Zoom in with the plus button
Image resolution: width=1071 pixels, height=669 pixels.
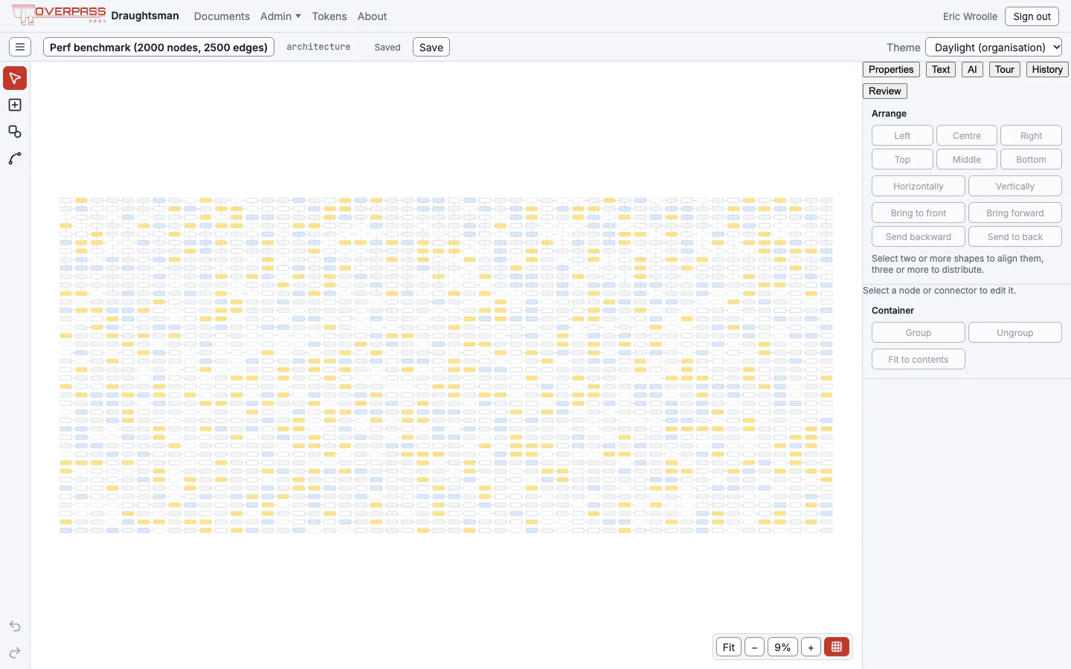coord(811,647)
